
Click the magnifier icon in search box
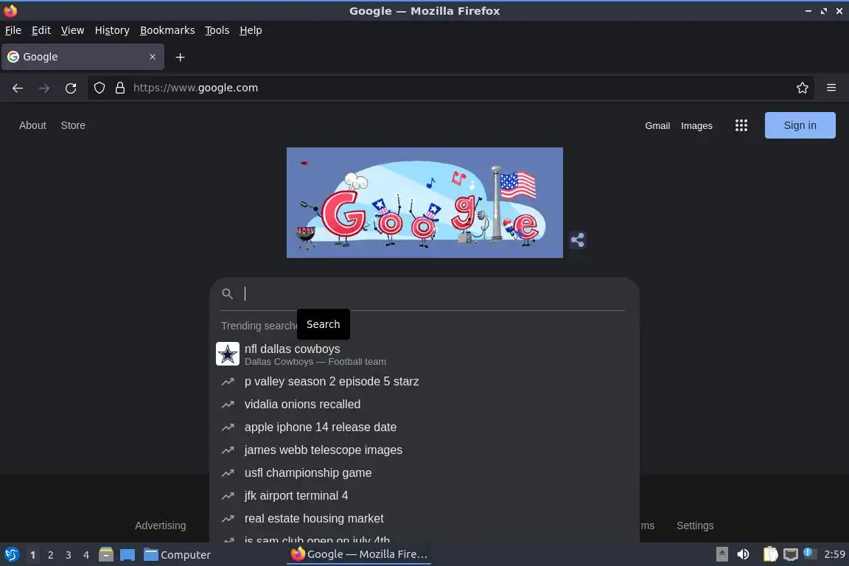228,293
